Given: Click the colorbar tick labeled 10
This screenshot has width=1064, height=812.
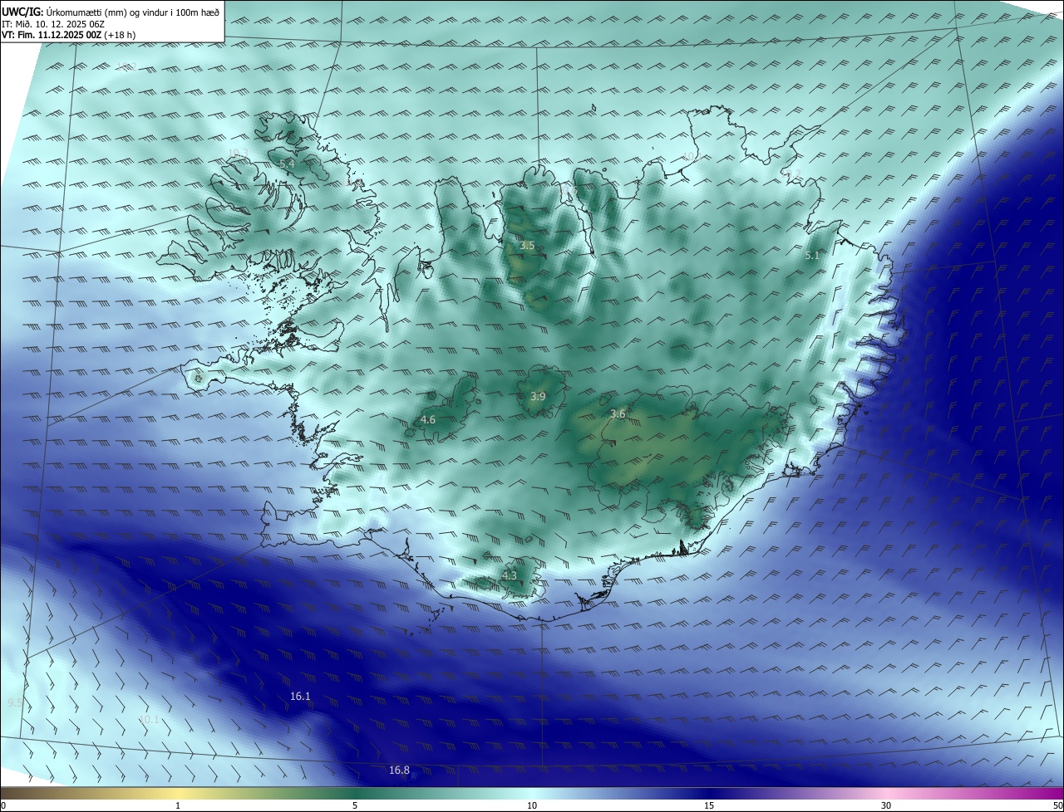Looking at the screenshot, I should pyautogui.click(x=532, y=805).
